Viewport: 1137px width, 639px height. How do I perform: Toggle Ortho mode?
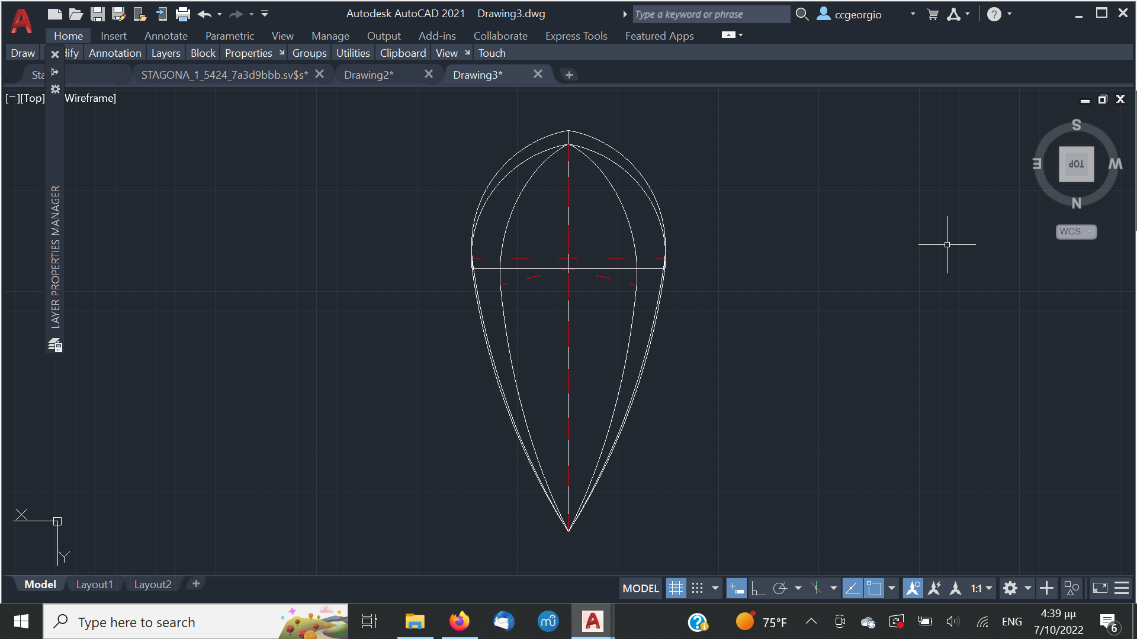pyautogui.click(x=758, y=588)
